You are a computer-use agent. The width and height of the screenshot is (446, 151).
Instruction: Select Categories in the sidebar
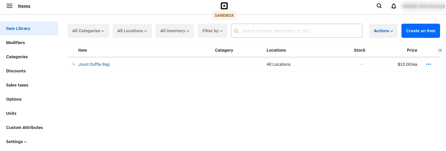coord(17,57)
